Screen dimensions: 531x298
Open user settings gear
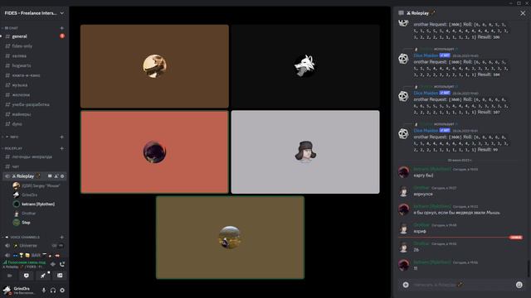(x=62, y=291)
